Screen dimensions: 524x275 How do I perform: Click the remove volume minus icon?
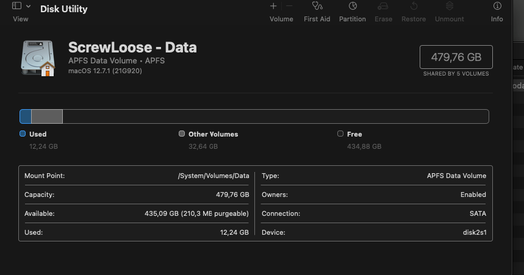tap(289, 6)
